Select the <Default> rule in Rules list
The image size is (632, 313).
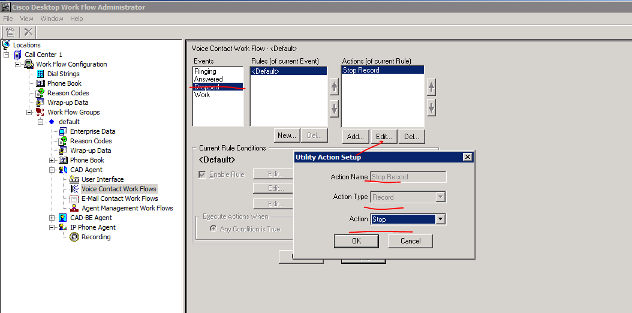(x=288, y=71)
